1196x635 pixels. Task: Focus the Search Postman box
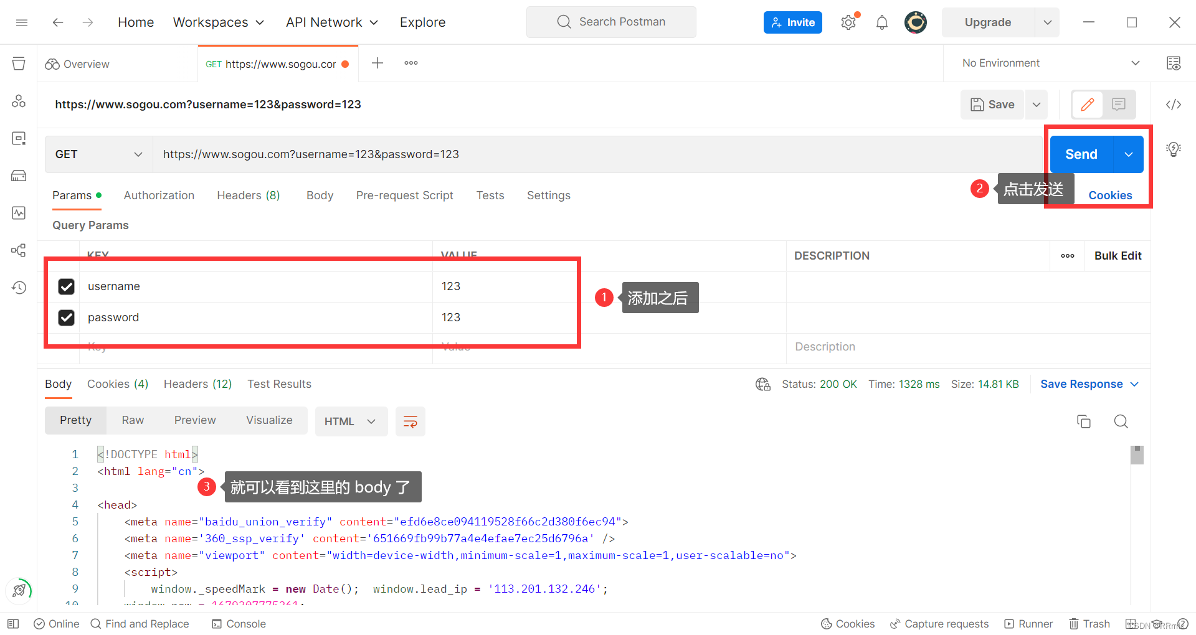tap(611, 22)
